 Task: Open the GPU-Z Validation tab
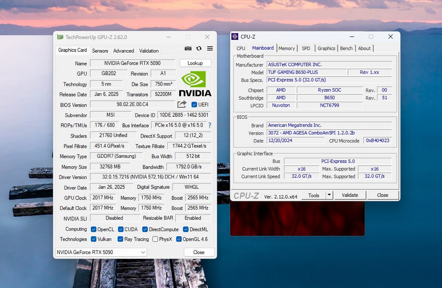(149, 51)
